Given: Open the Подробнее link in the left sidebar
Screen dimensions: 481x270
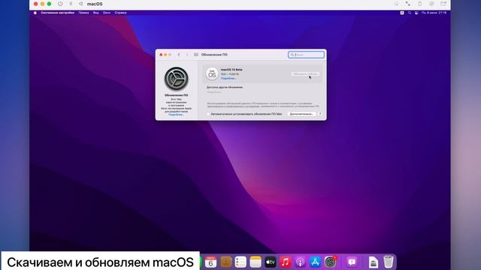Looking at the screenshot, I should pos(176,115).
